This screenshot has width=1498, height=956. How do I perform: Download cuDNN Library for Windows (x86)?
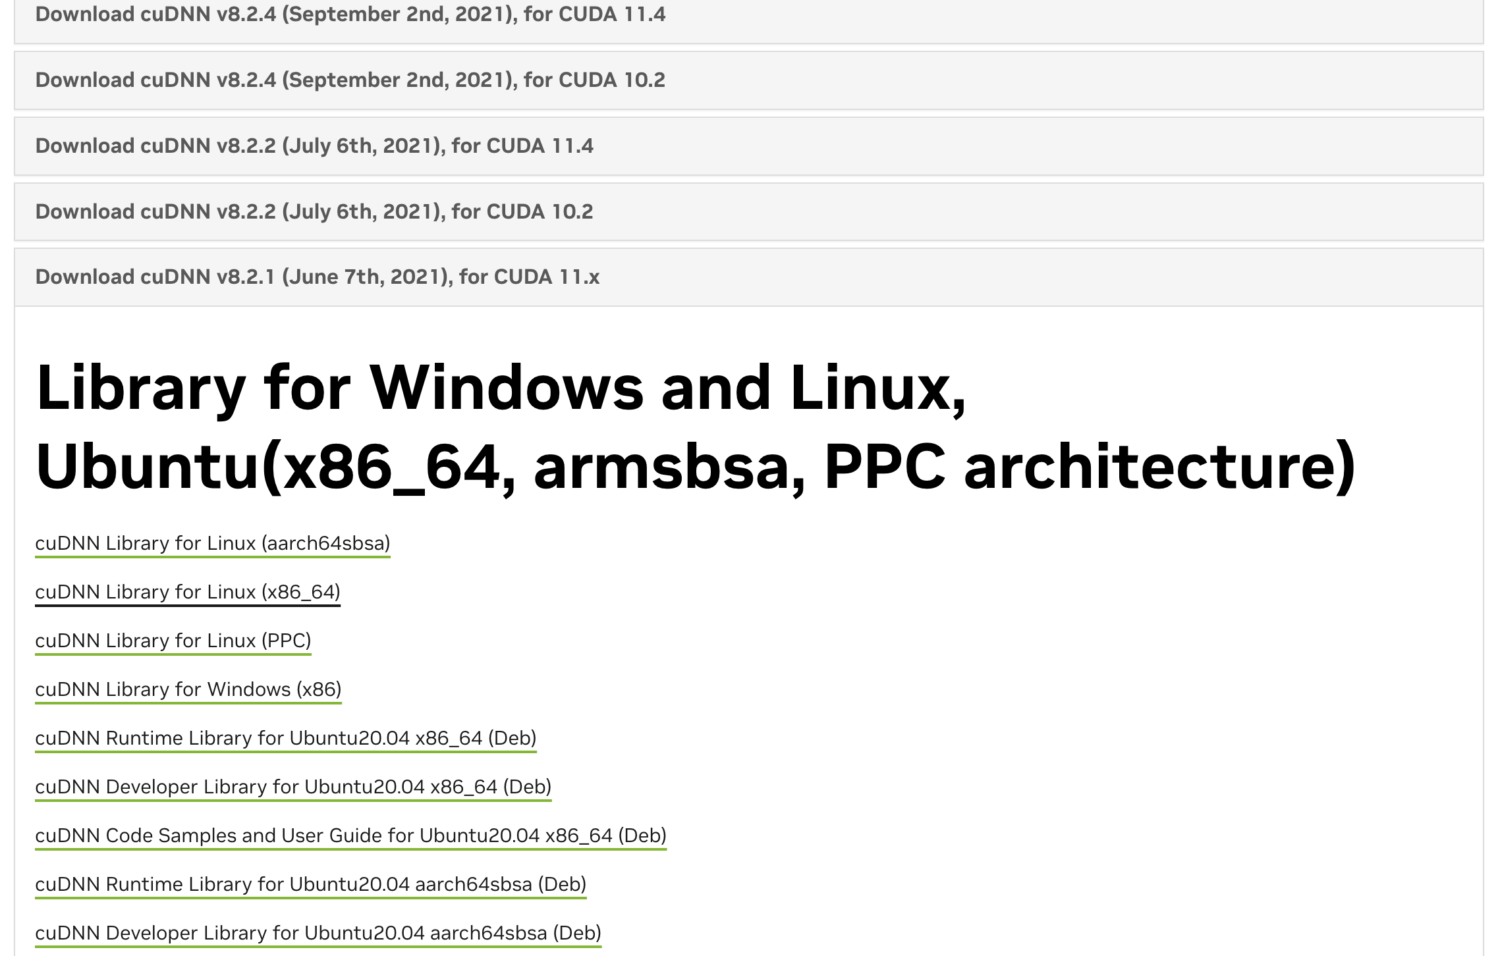[188, 690]
